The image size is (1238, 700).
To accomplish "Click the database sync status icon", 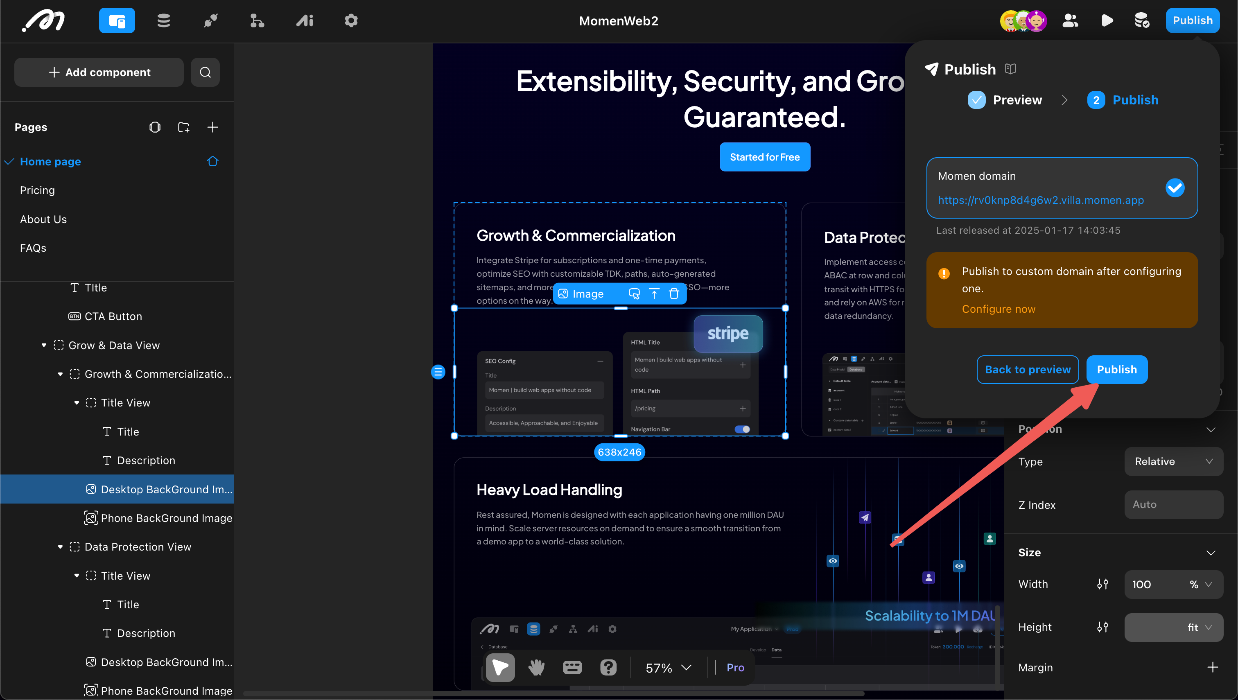I will (x=1142, y=21).
